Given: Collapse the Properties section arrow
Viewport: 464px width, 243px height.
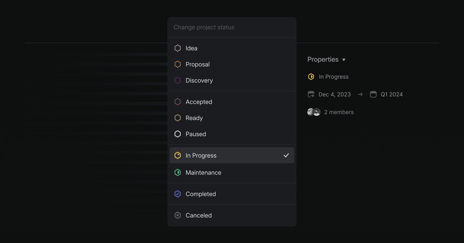Looking at the screenshot, I should click(344, 60).
